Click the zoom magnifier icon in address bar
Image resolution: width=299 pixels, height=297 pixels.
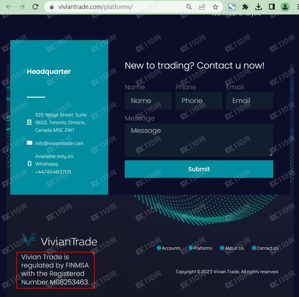tap(189, 7)
